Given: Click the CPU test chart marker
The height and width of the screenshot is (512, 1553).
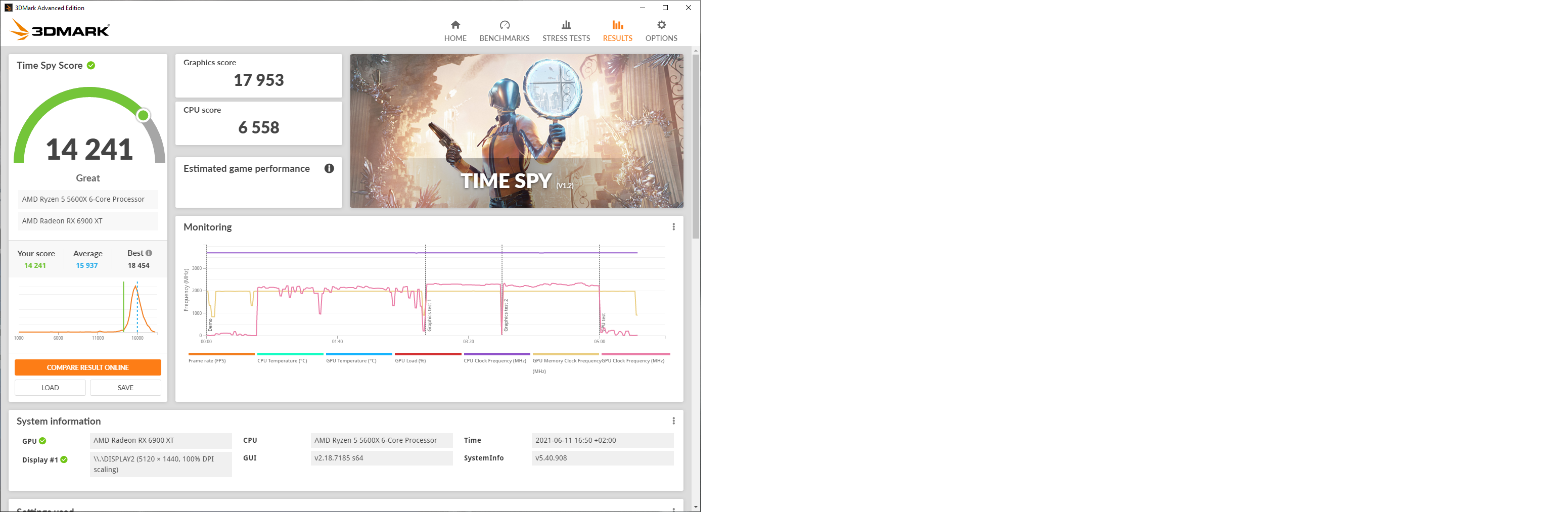Looking at the screenshot, I should [603, 322].
